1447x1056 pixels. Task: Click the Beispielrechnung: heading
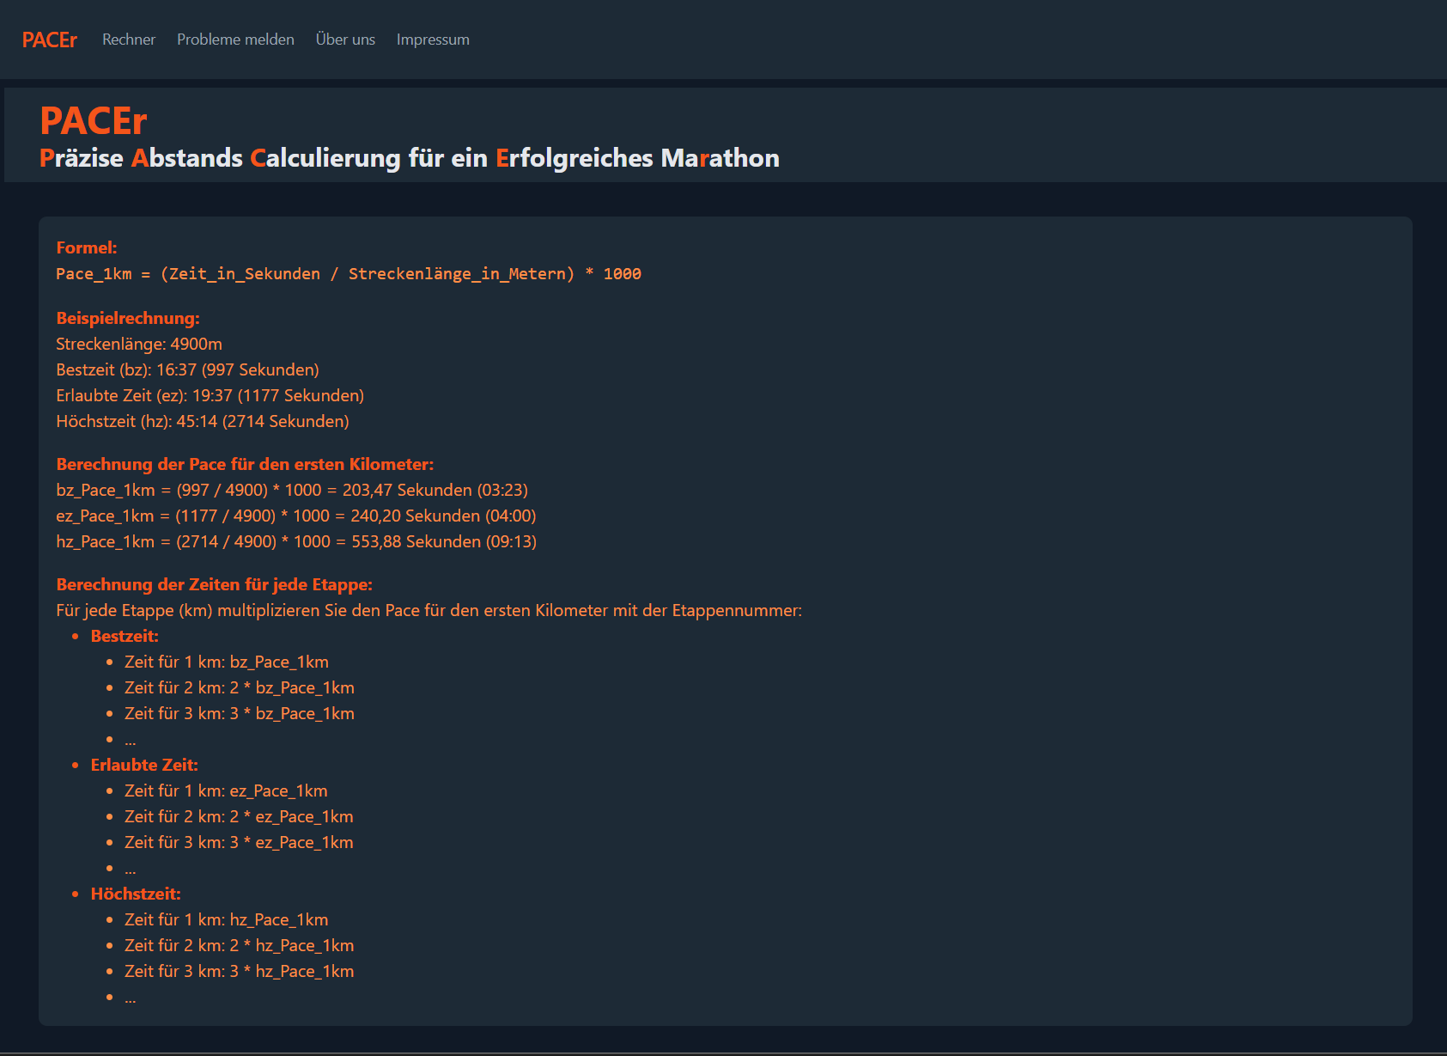[x=128, y=318]
